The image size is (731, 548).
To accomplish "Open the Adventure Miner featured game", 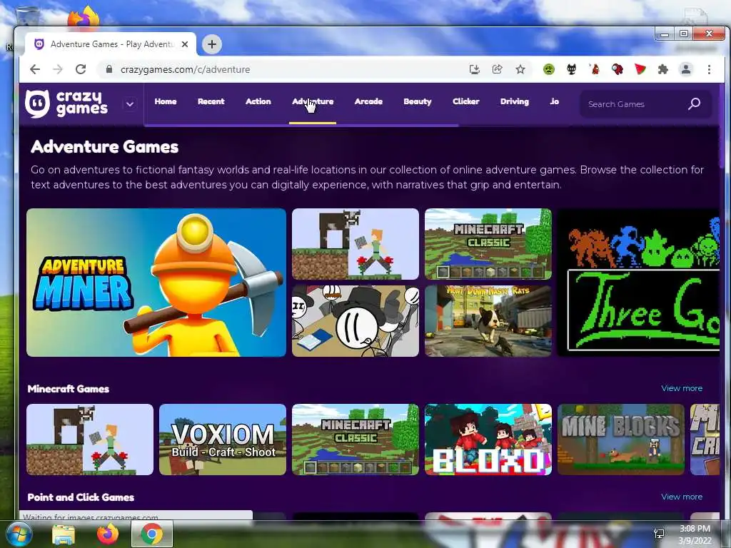I will (156, 283).
